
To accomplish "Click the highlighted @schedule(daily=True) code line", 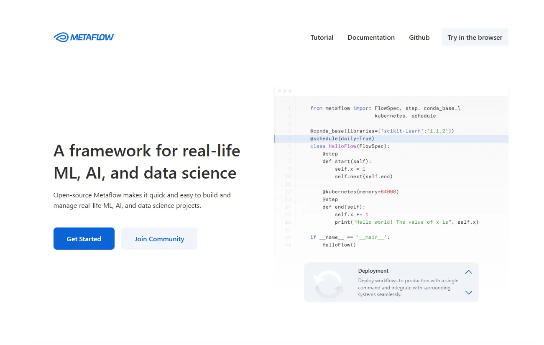I will (x=391, y=138).
